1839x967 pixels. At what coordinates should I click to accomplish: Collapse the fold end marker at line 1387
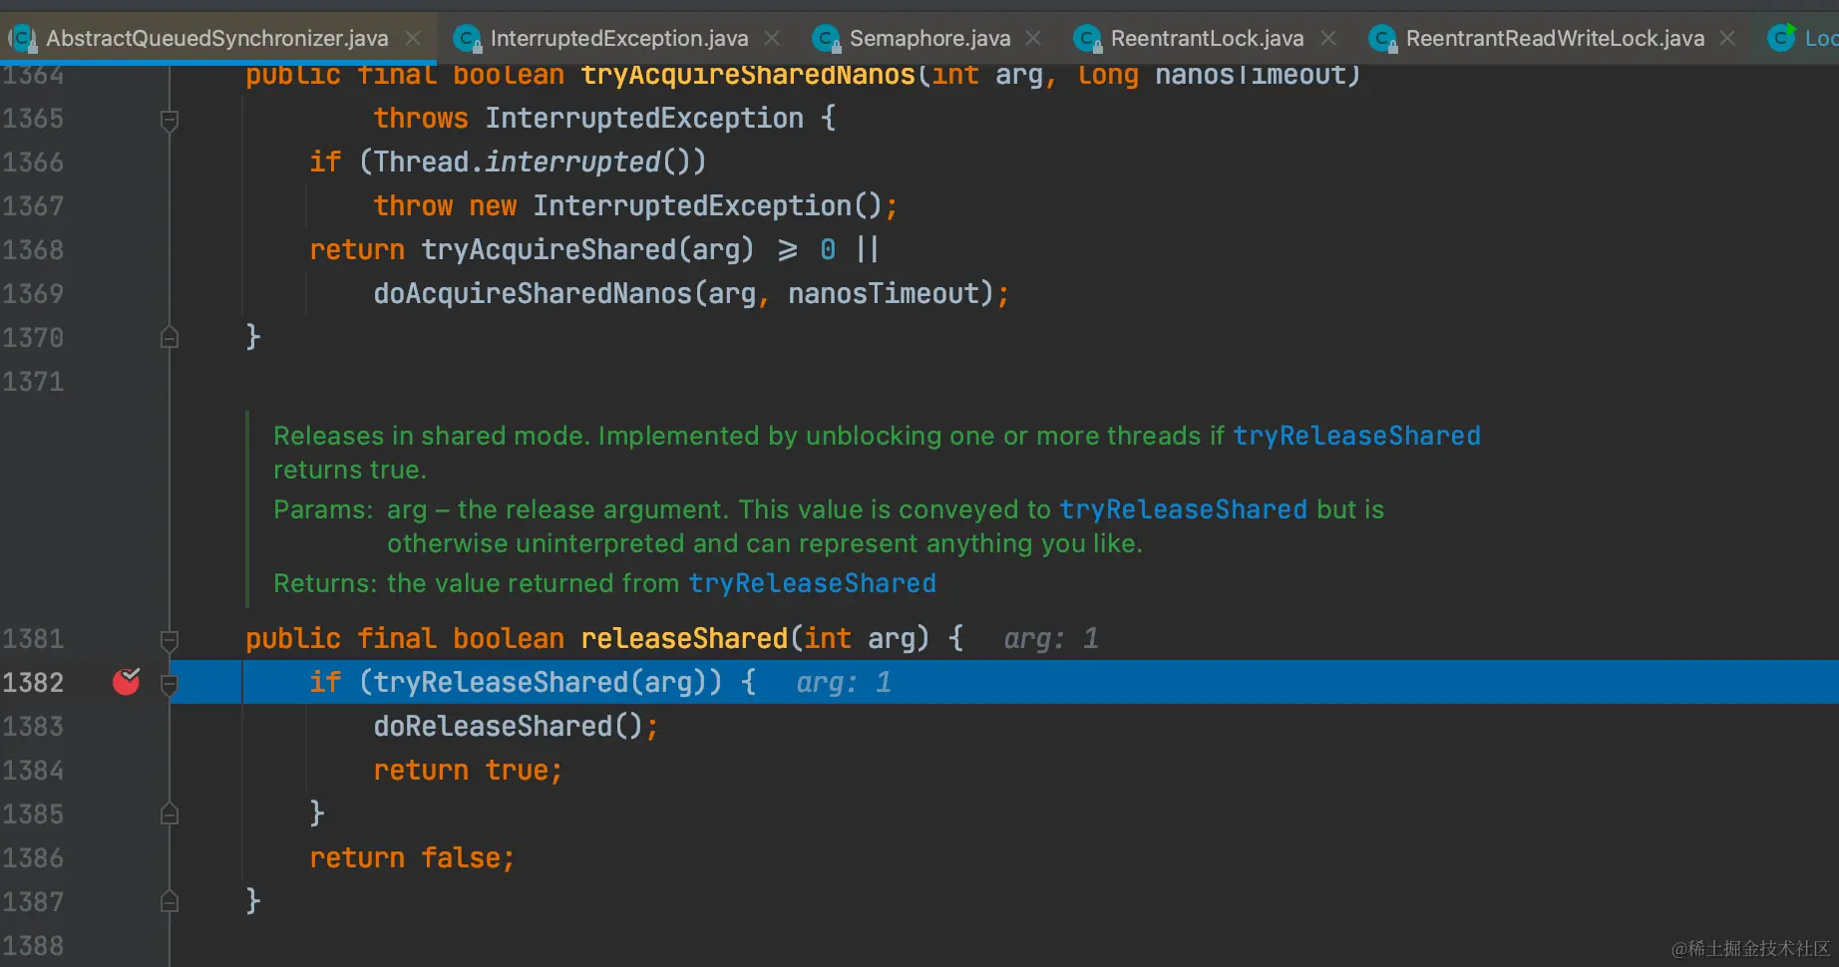tap(170, 901)
